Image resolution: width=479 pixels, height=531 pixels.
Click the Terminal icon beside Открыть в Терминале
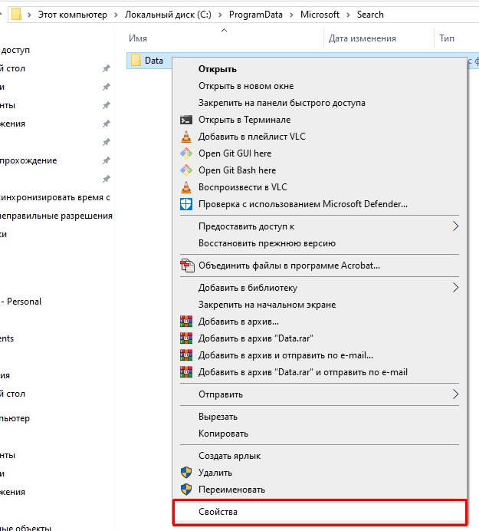pyautogui.click(x=185, y=120)
